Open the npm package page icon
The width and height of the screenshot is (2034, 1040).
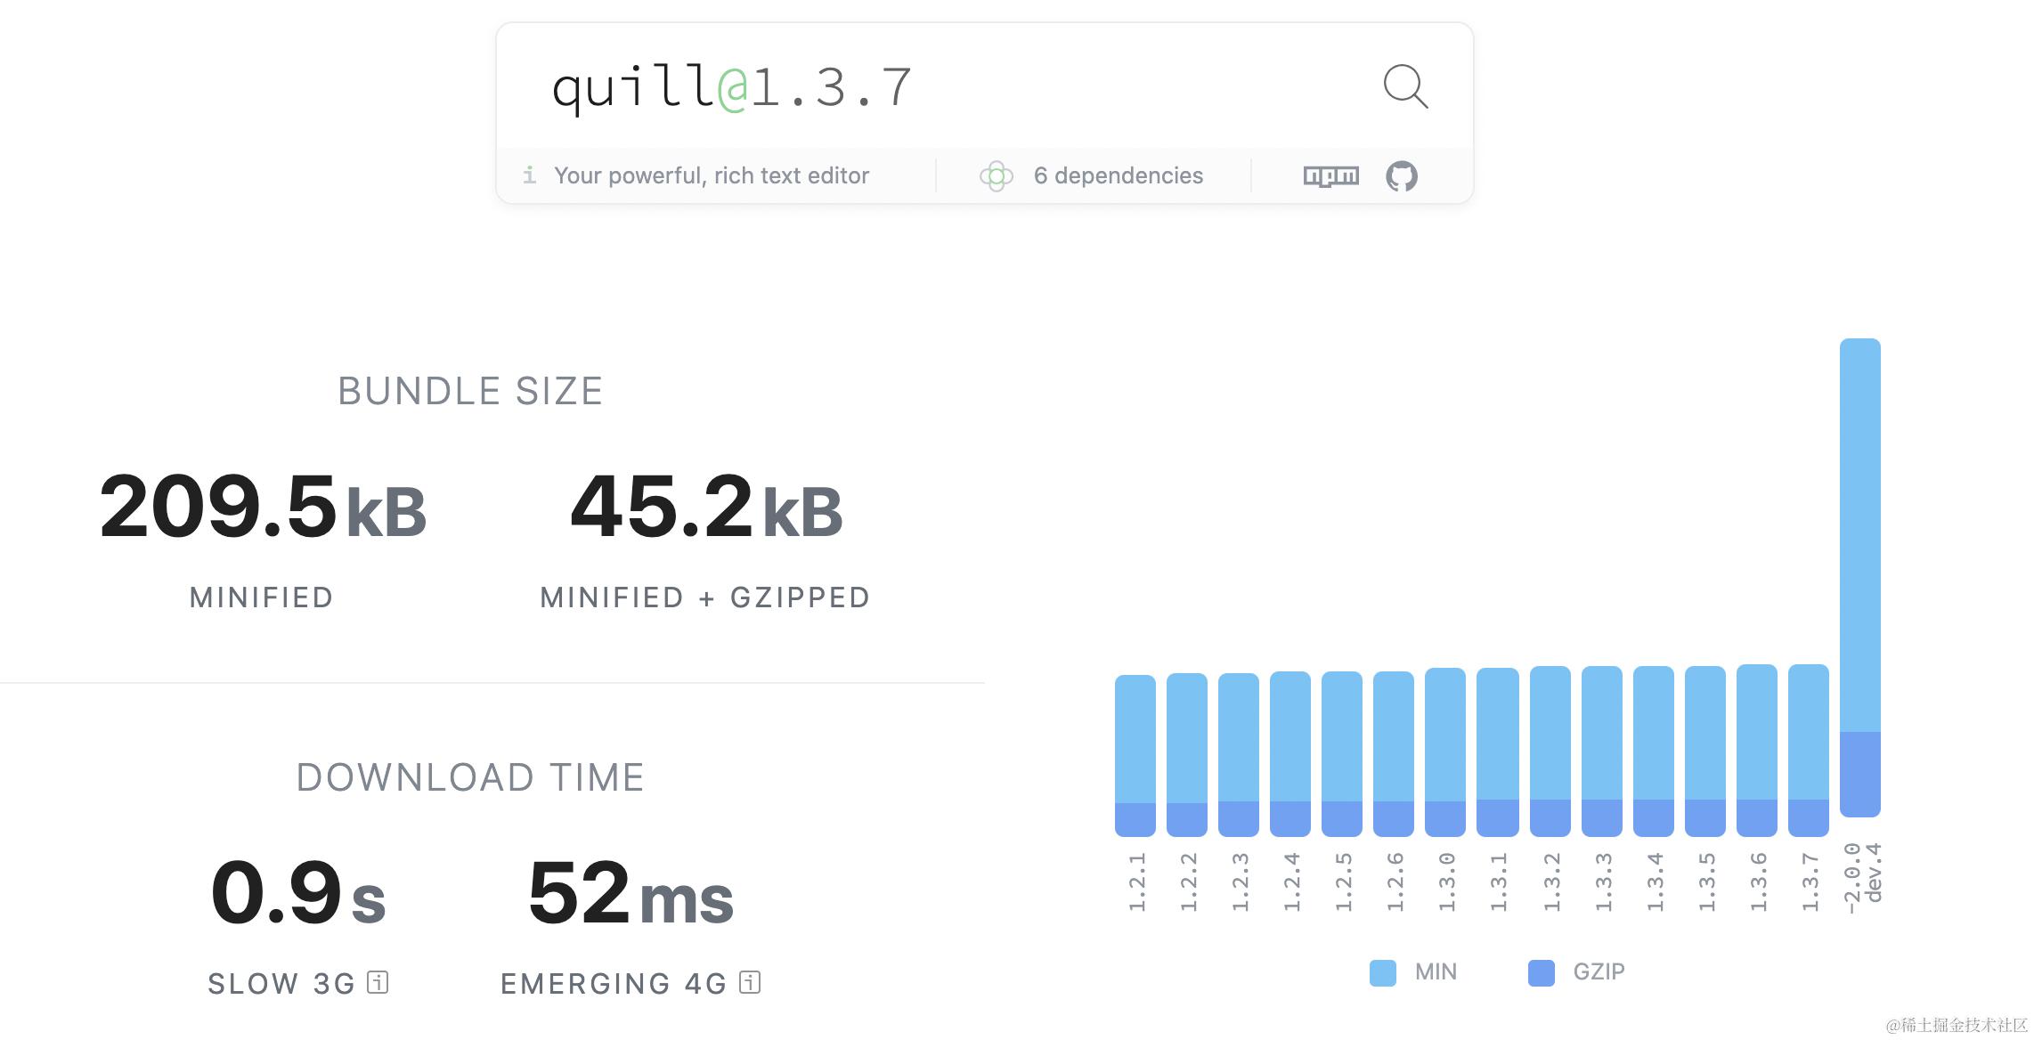(1330, 175)
